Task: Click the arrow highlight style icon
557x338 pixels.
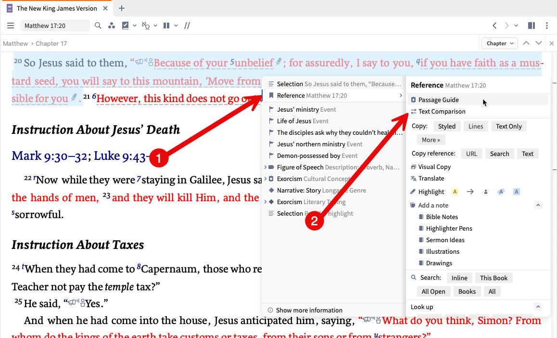Action: [x=470, y=192]
